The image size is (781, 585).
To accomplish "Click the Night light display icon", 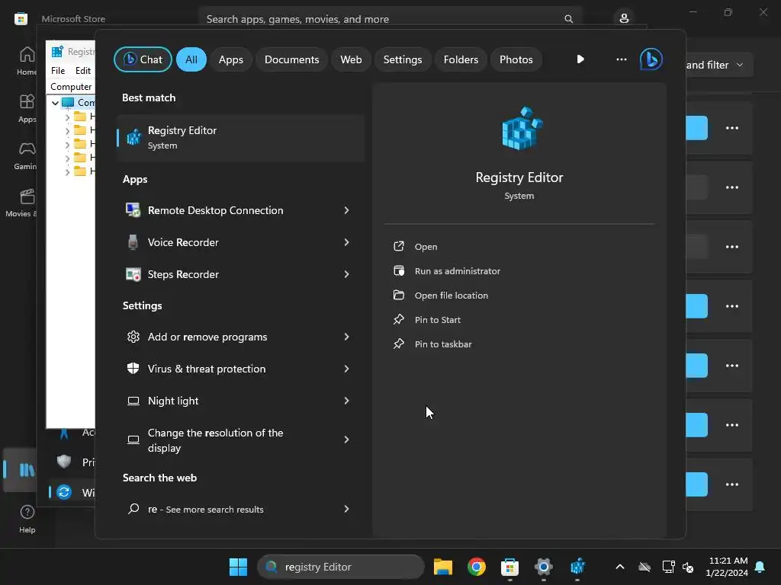I will [x=133, y=401].
